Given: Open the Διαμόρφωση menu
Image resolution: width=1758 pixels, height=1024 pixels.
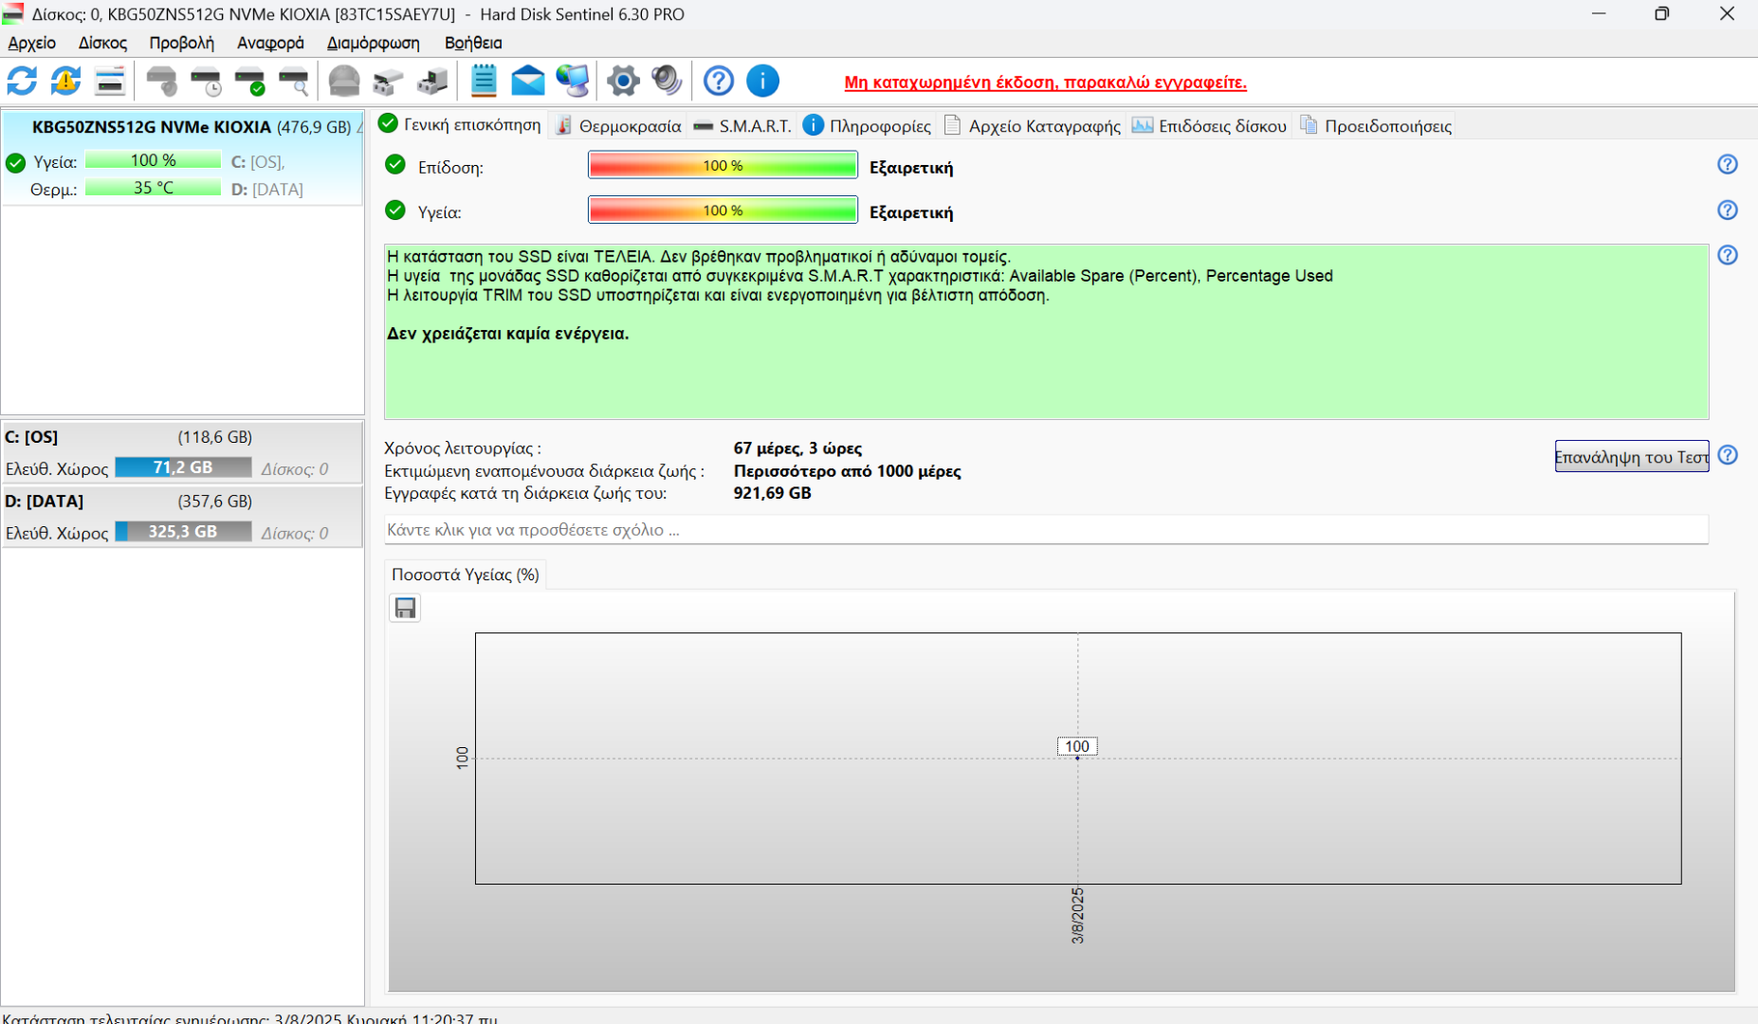Looking at the screenshot, I should tap(373, 43).
